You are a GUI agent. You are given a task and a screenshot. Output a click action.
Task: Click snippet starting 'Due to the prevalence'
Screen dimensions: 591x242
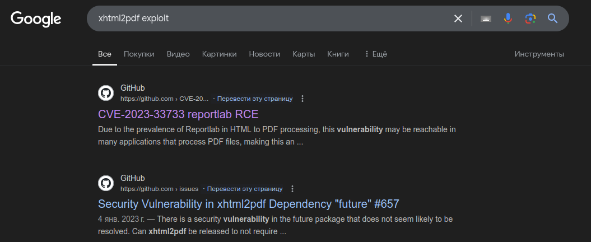277,136
